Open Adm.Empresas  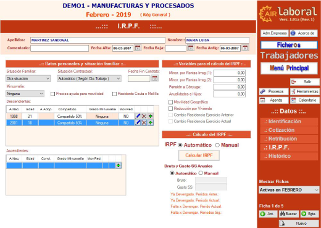(x=275, y=33)
